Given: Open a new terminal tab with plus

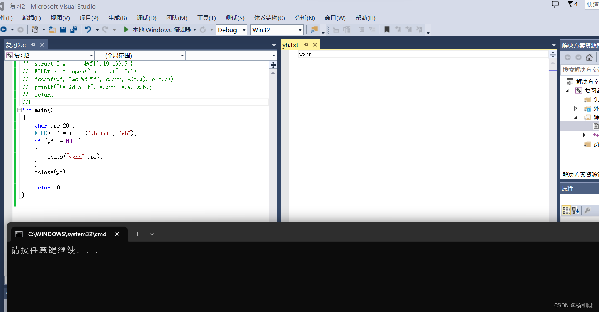Looking at the screenshot, I should point(137,234).
